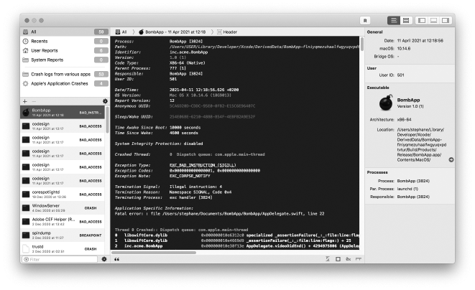Select the spindump BREAKPOINT row
This screenshot has height=290, width=475.
click(63, 235)
